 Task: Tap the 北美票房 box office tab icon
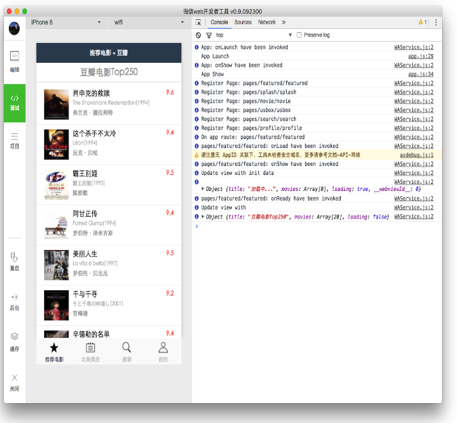[90, 347]
